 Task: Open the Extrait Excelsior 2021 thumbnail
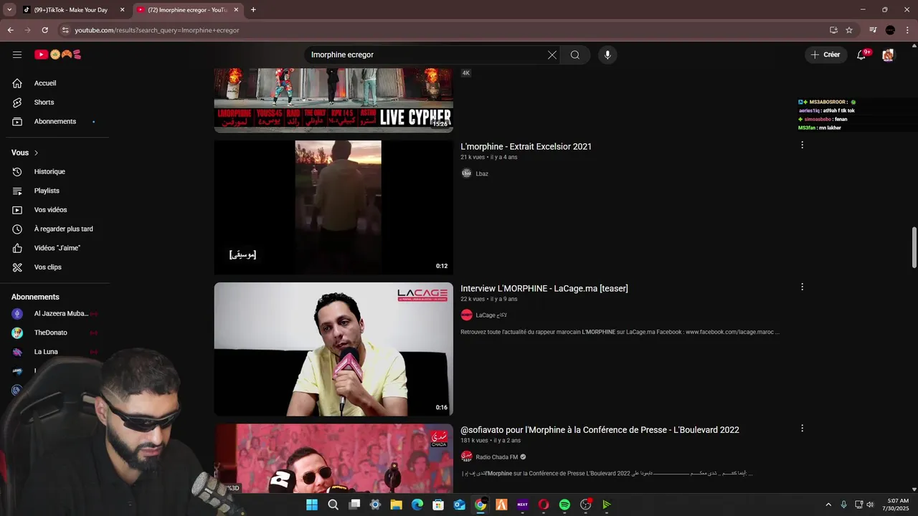(333, 207)
